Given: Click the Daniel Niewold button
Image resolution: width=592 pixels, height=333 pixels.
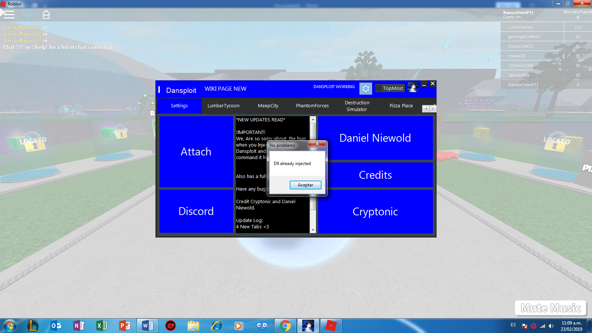Looking at the screenshot, I should tap(375, 138).
